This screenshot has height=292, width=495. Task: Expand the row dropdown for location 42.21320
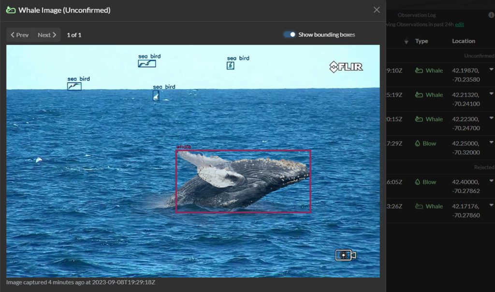(x=491, y=94)
